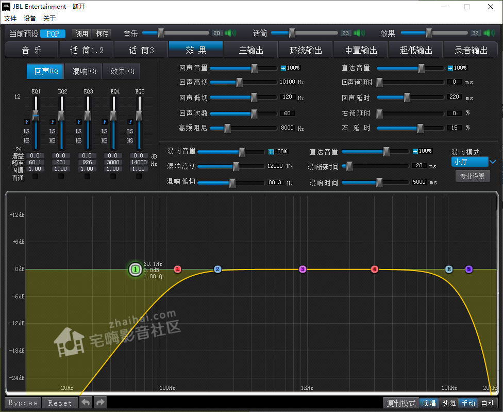Set EQ5 filter type to HS
Image resolution: width=503 pixels, height=412 pixels.
tap(130, 140)
